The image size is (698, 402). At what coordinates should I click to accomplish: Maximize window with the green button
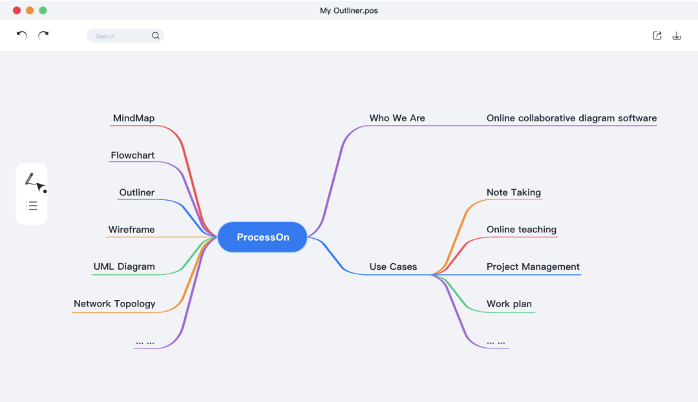click(43, 10)
